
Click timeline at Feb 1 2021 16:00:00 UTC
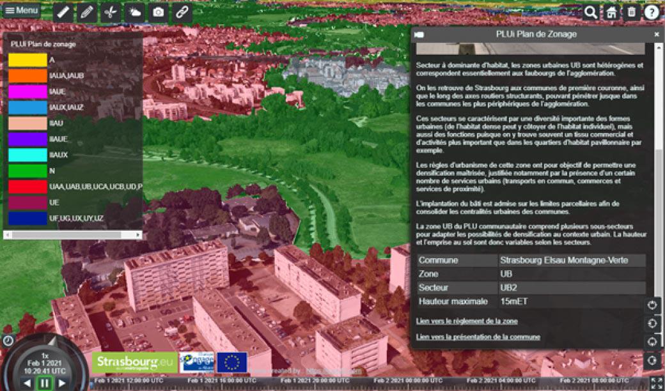pyautogui.click(x=221, y=381)
